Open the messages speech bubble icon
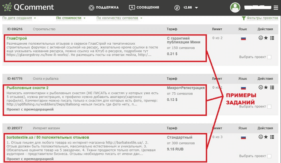The image size is (281, 163). pos(132,8)
